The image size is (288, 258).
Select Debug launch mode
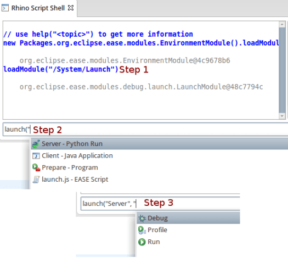188,218
